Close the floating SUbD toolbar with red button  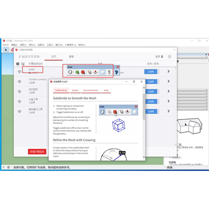click(118, 67)
